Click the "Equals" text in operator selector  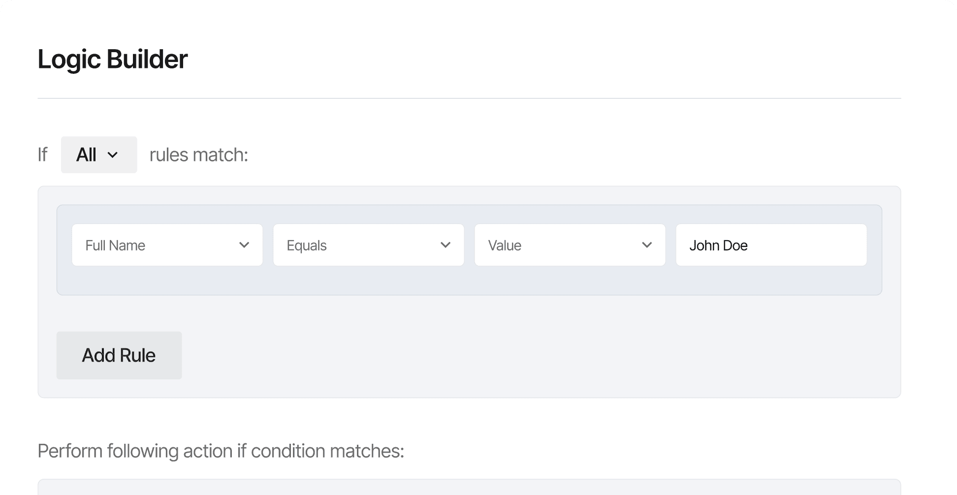pos(307,246)
